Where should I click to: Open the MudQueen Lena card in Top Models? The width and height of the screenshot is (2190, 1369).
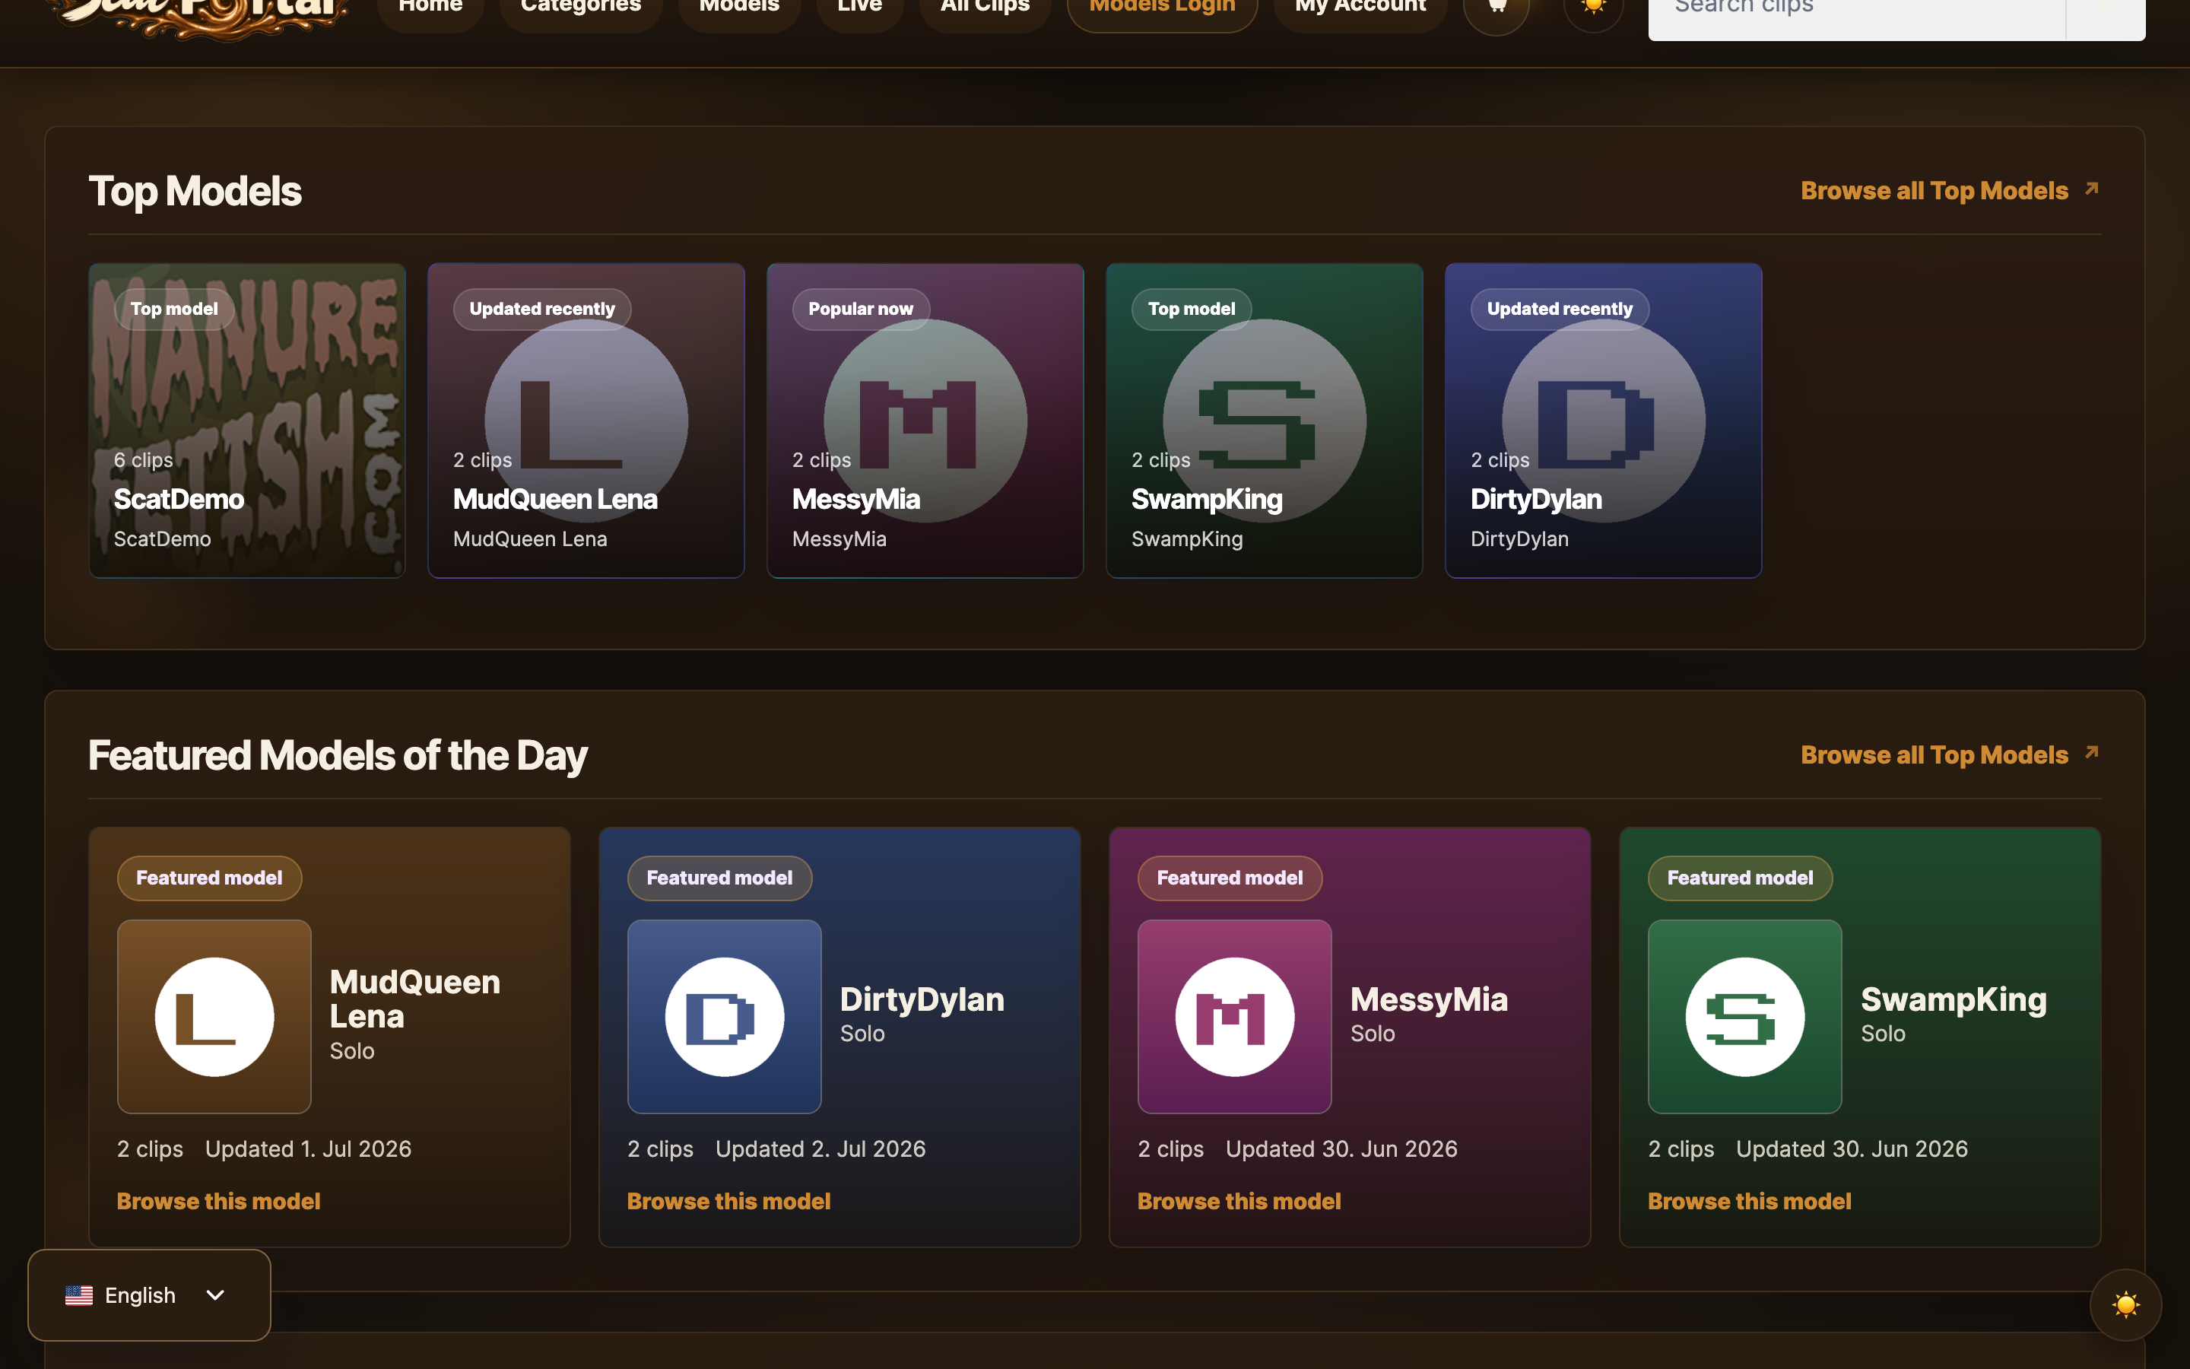click(x=586, y=421)
